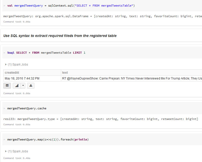Click 'Command took 0.08s' text
202x162 pixels.
click(x=17, y=22)
